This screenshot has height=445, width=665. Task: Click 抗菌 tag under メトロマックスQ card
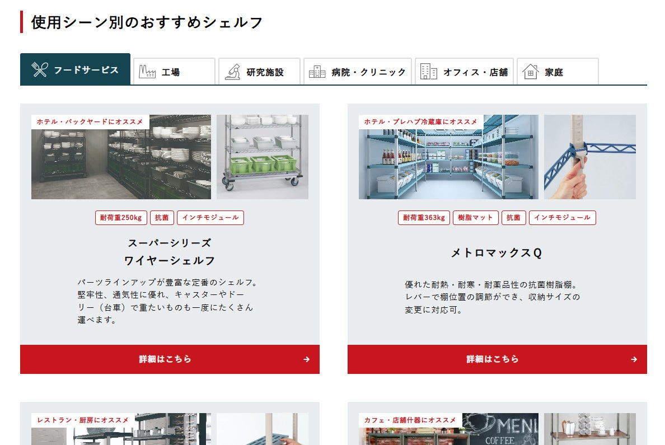point(514,218)
